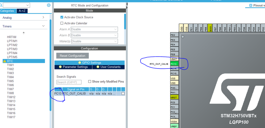This screenshot has height=128, width=265.
Task: Select TIM15 in the Timers list
Action: (x=11, y=109)
